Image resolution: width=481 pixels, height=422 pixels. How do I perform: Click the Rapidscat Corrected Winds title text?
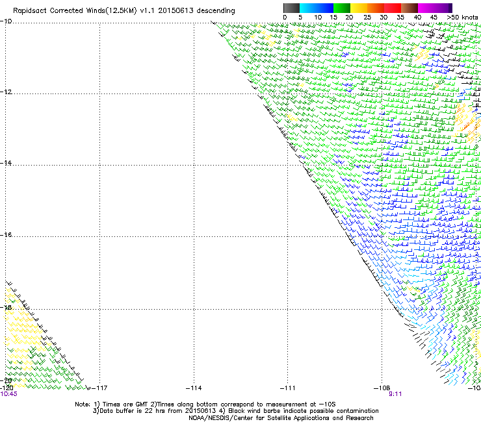124,11
